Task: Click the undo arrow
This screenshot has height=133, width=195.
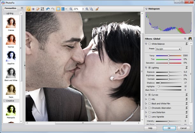Action: 48,9
